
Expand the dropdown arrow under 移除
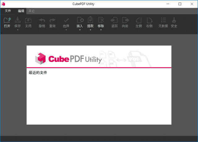point(101,30)
